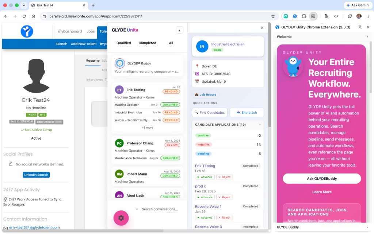This screenshot has height=234, width=374.
Task: Click the job panel vertical scrollbar
Action: point(270,75)
